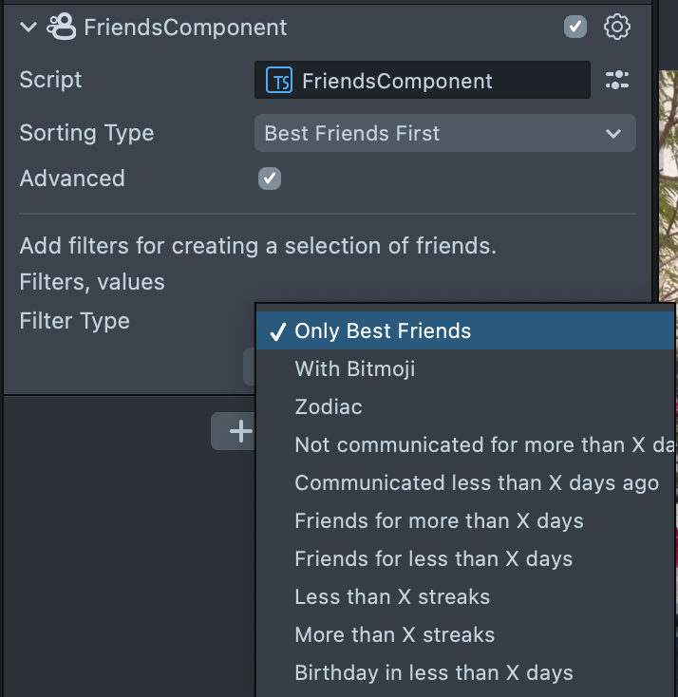Click the FriendsComponent people icon
Screen dimensions: 678x697
[x=62, y=27]
